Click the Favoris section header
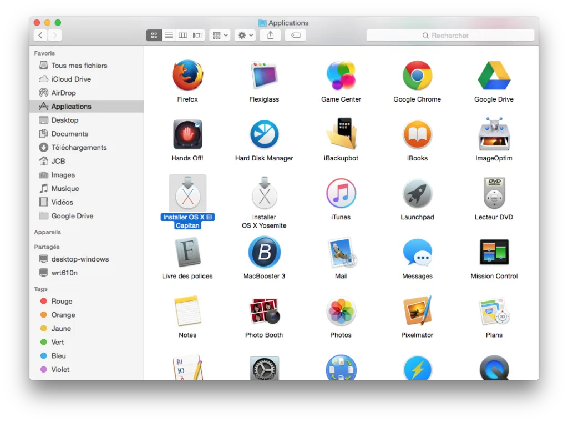This screenshot has width=568, height=422. (x=44, y=53)
